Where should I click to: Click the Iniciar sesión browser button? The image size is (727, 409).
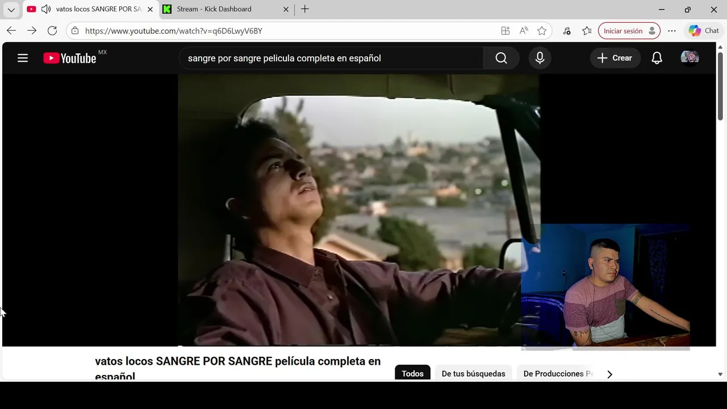point(629,31)
